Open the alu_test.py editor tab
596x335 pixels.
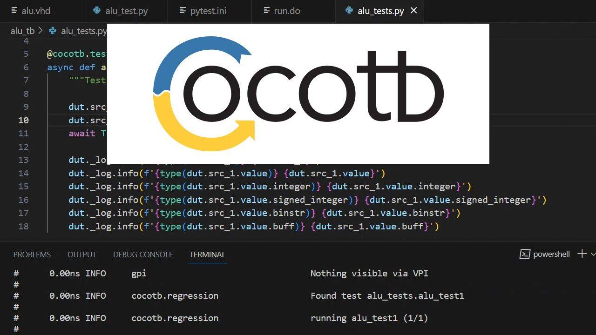(x=126, y=11)
